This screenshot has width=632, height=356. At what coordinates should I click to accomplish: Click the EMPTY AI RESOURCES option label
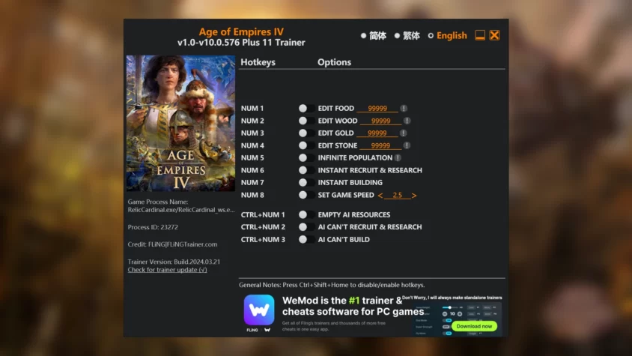click(354, 215)
